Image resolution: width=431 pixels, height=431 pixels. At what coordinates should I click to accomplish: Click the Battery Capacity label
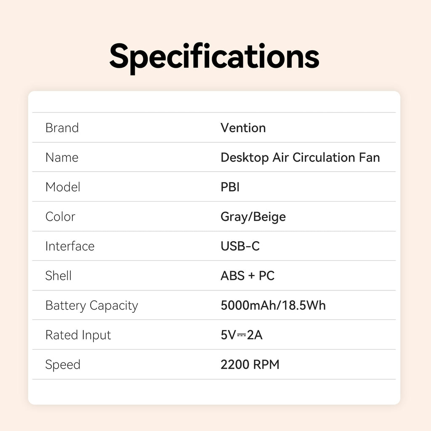pos(91,306)
